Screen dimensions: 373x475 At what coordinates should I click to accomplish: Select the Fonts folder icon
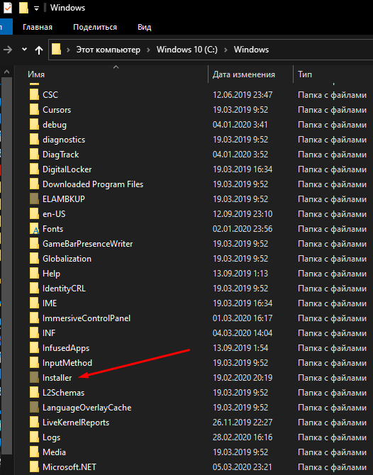[x=34, y=229]
